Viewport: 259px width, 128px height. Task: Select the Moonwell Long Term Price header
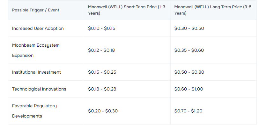pyautogui.click(x=213, y=10)
